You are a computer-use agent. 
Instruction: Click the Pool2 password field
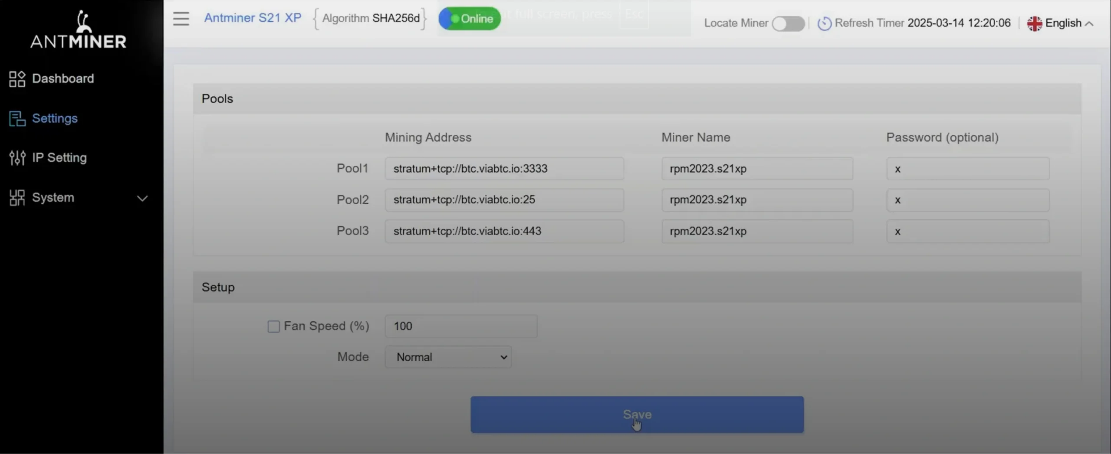pos(968,200)
